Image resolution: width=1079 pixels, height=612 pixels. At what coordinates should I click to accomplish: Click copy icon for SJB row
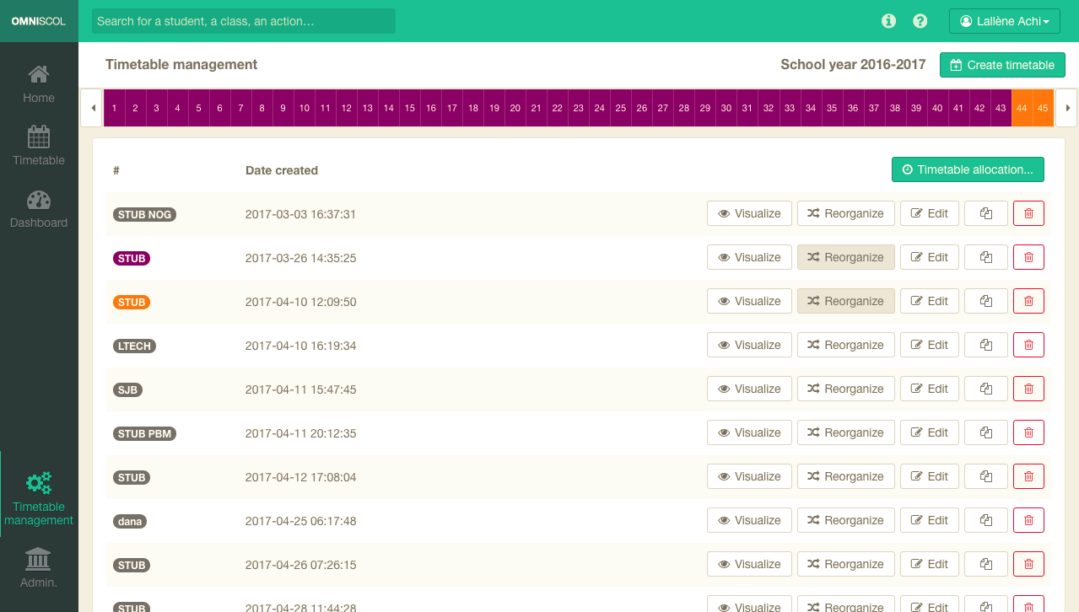985,389
